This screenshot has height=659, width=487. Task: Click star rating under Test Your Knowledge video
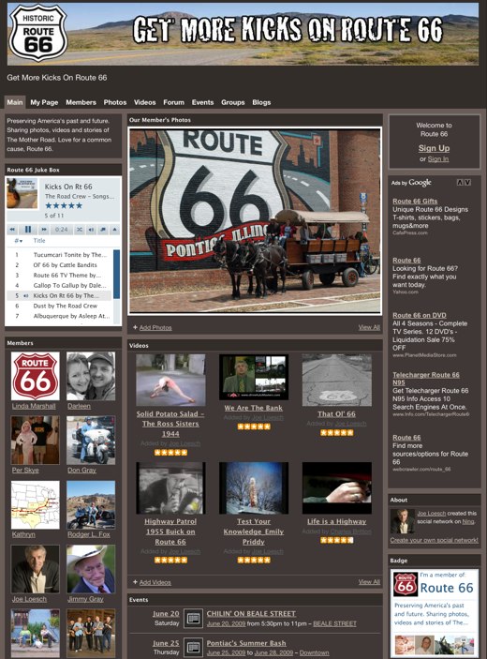point(254,560)
